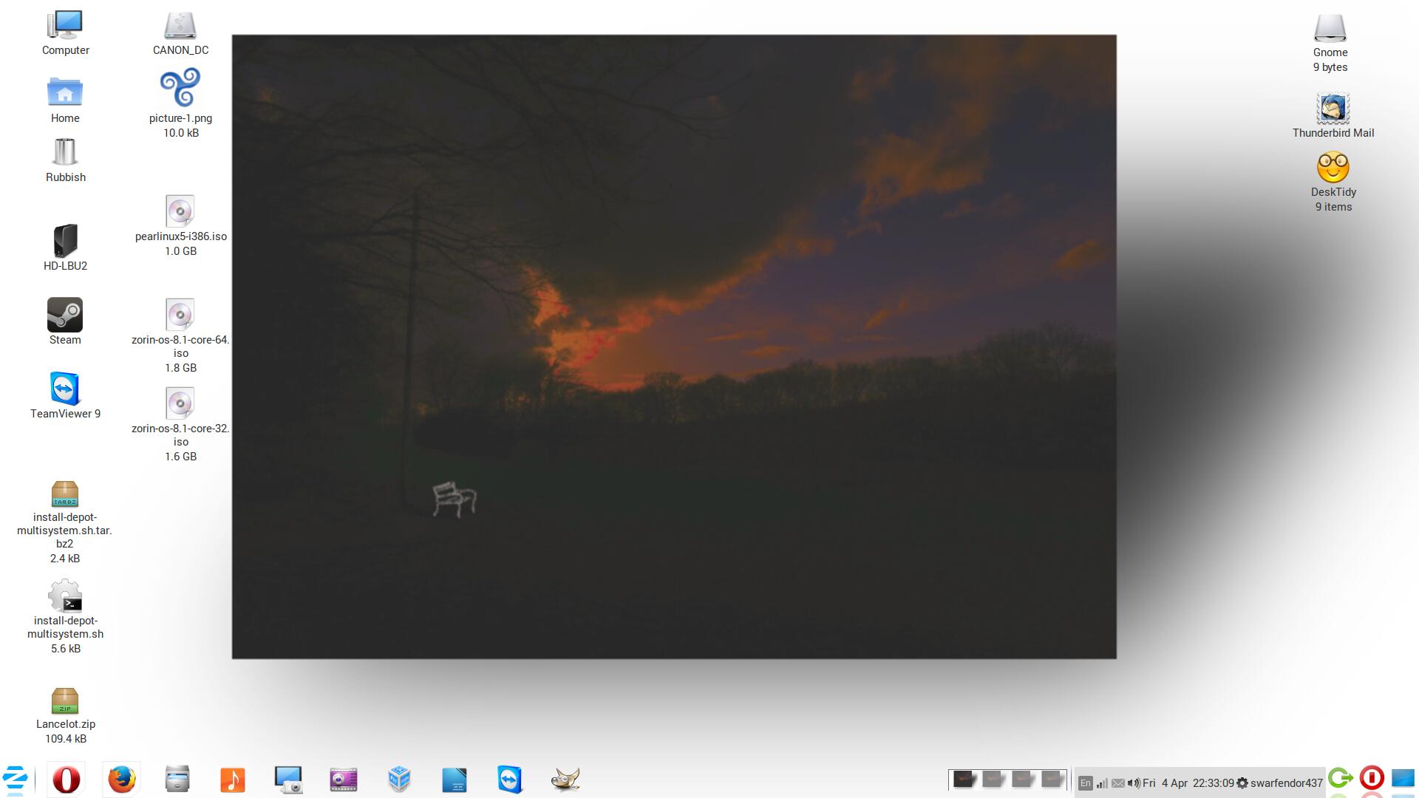Viewport: 1419px width, 798px height.
Task: Open the Zorin start menu
Action: point(15,779)
